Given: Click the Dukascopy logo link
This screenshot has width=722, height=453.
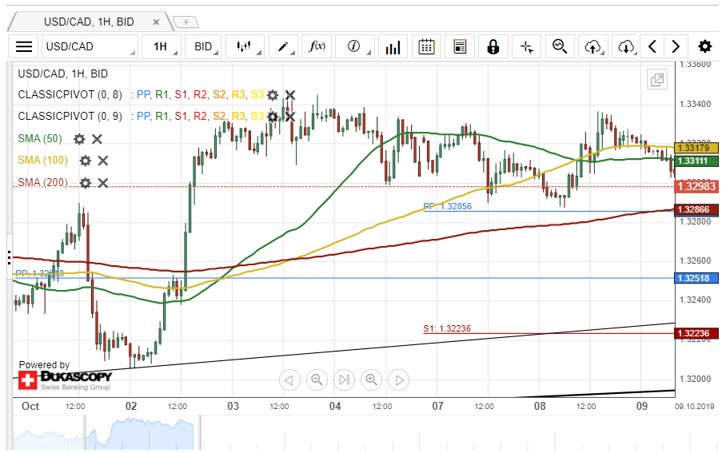Looking at the screenshot, I should pyautogui.click(x=65, y=379).
